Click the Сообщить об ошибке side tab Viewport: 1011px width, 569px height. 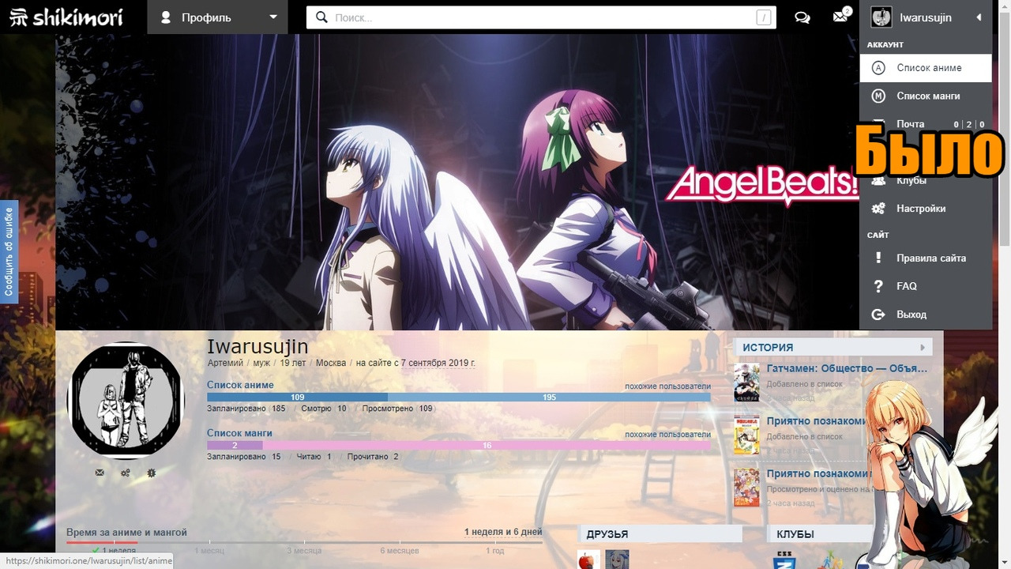9,251
